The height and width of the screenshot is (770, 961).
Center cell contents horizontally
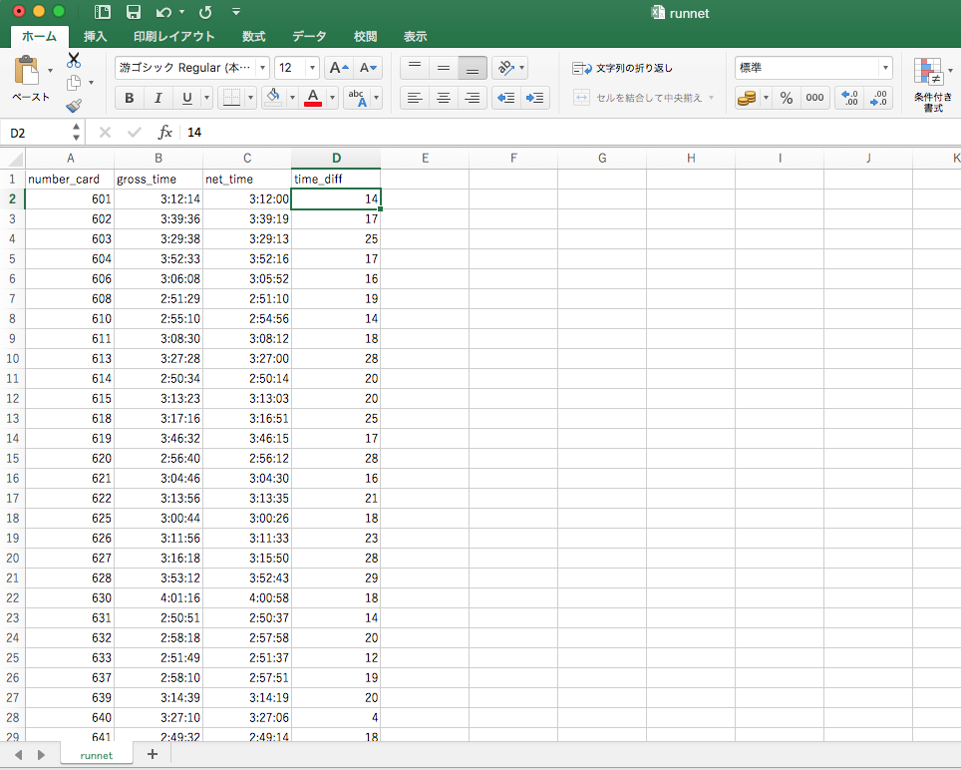(443, 98)
